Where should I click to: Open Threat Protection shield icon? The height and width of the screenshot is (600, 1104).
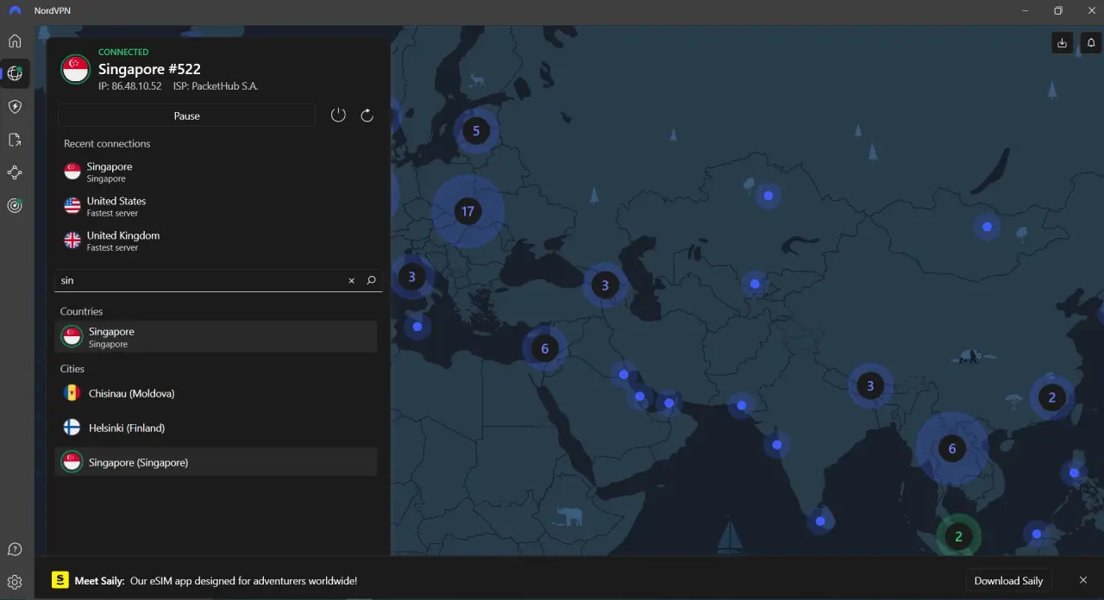point(15,107)
